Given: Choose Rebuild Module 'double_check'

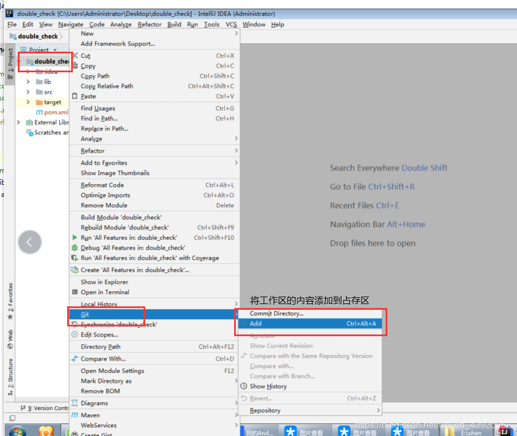Looking at the screenshot, I should pyautogui.click(x=154, y=227).
